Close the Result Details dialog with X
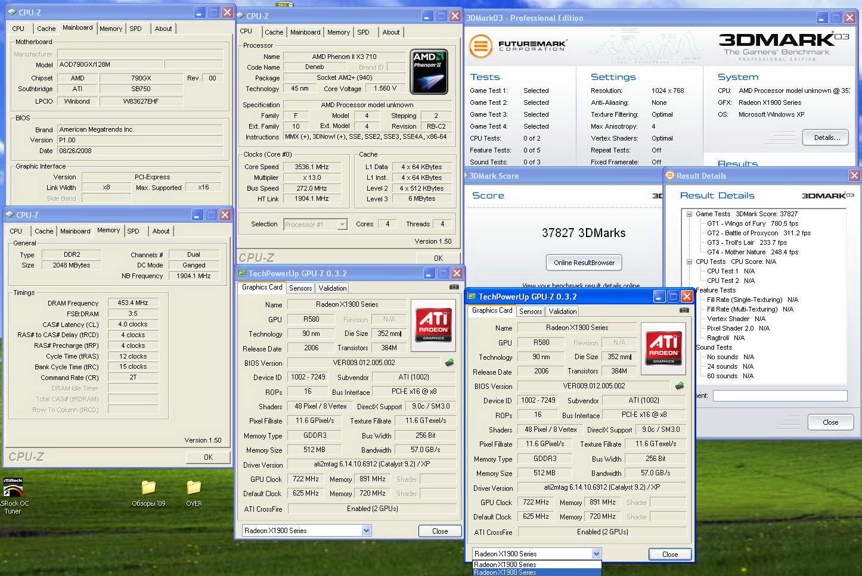Screen dimensions: 862x576 coord(854,175)
